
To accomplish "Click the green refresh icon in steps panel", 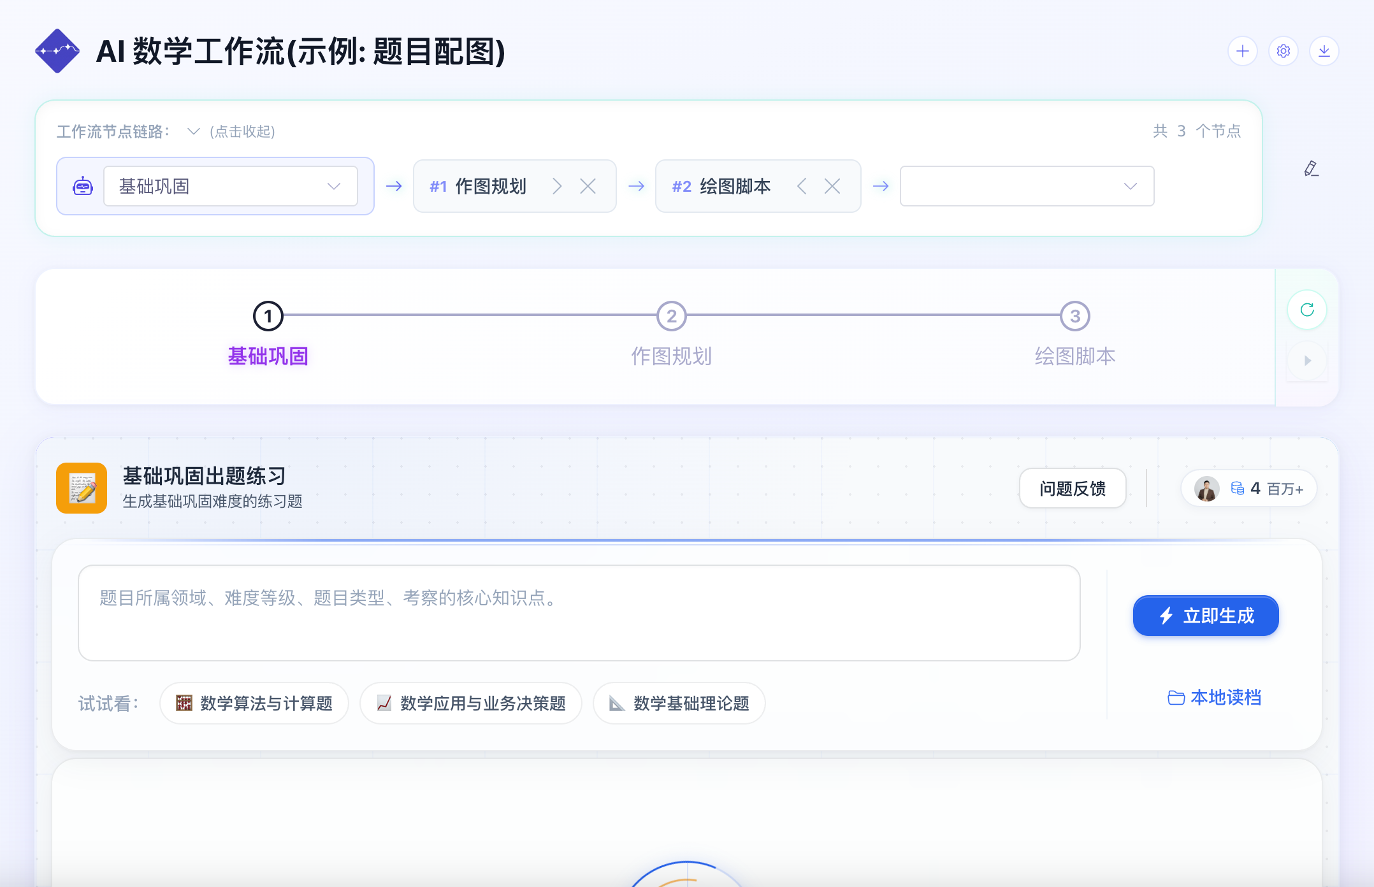I will [x=1307, y=310].
